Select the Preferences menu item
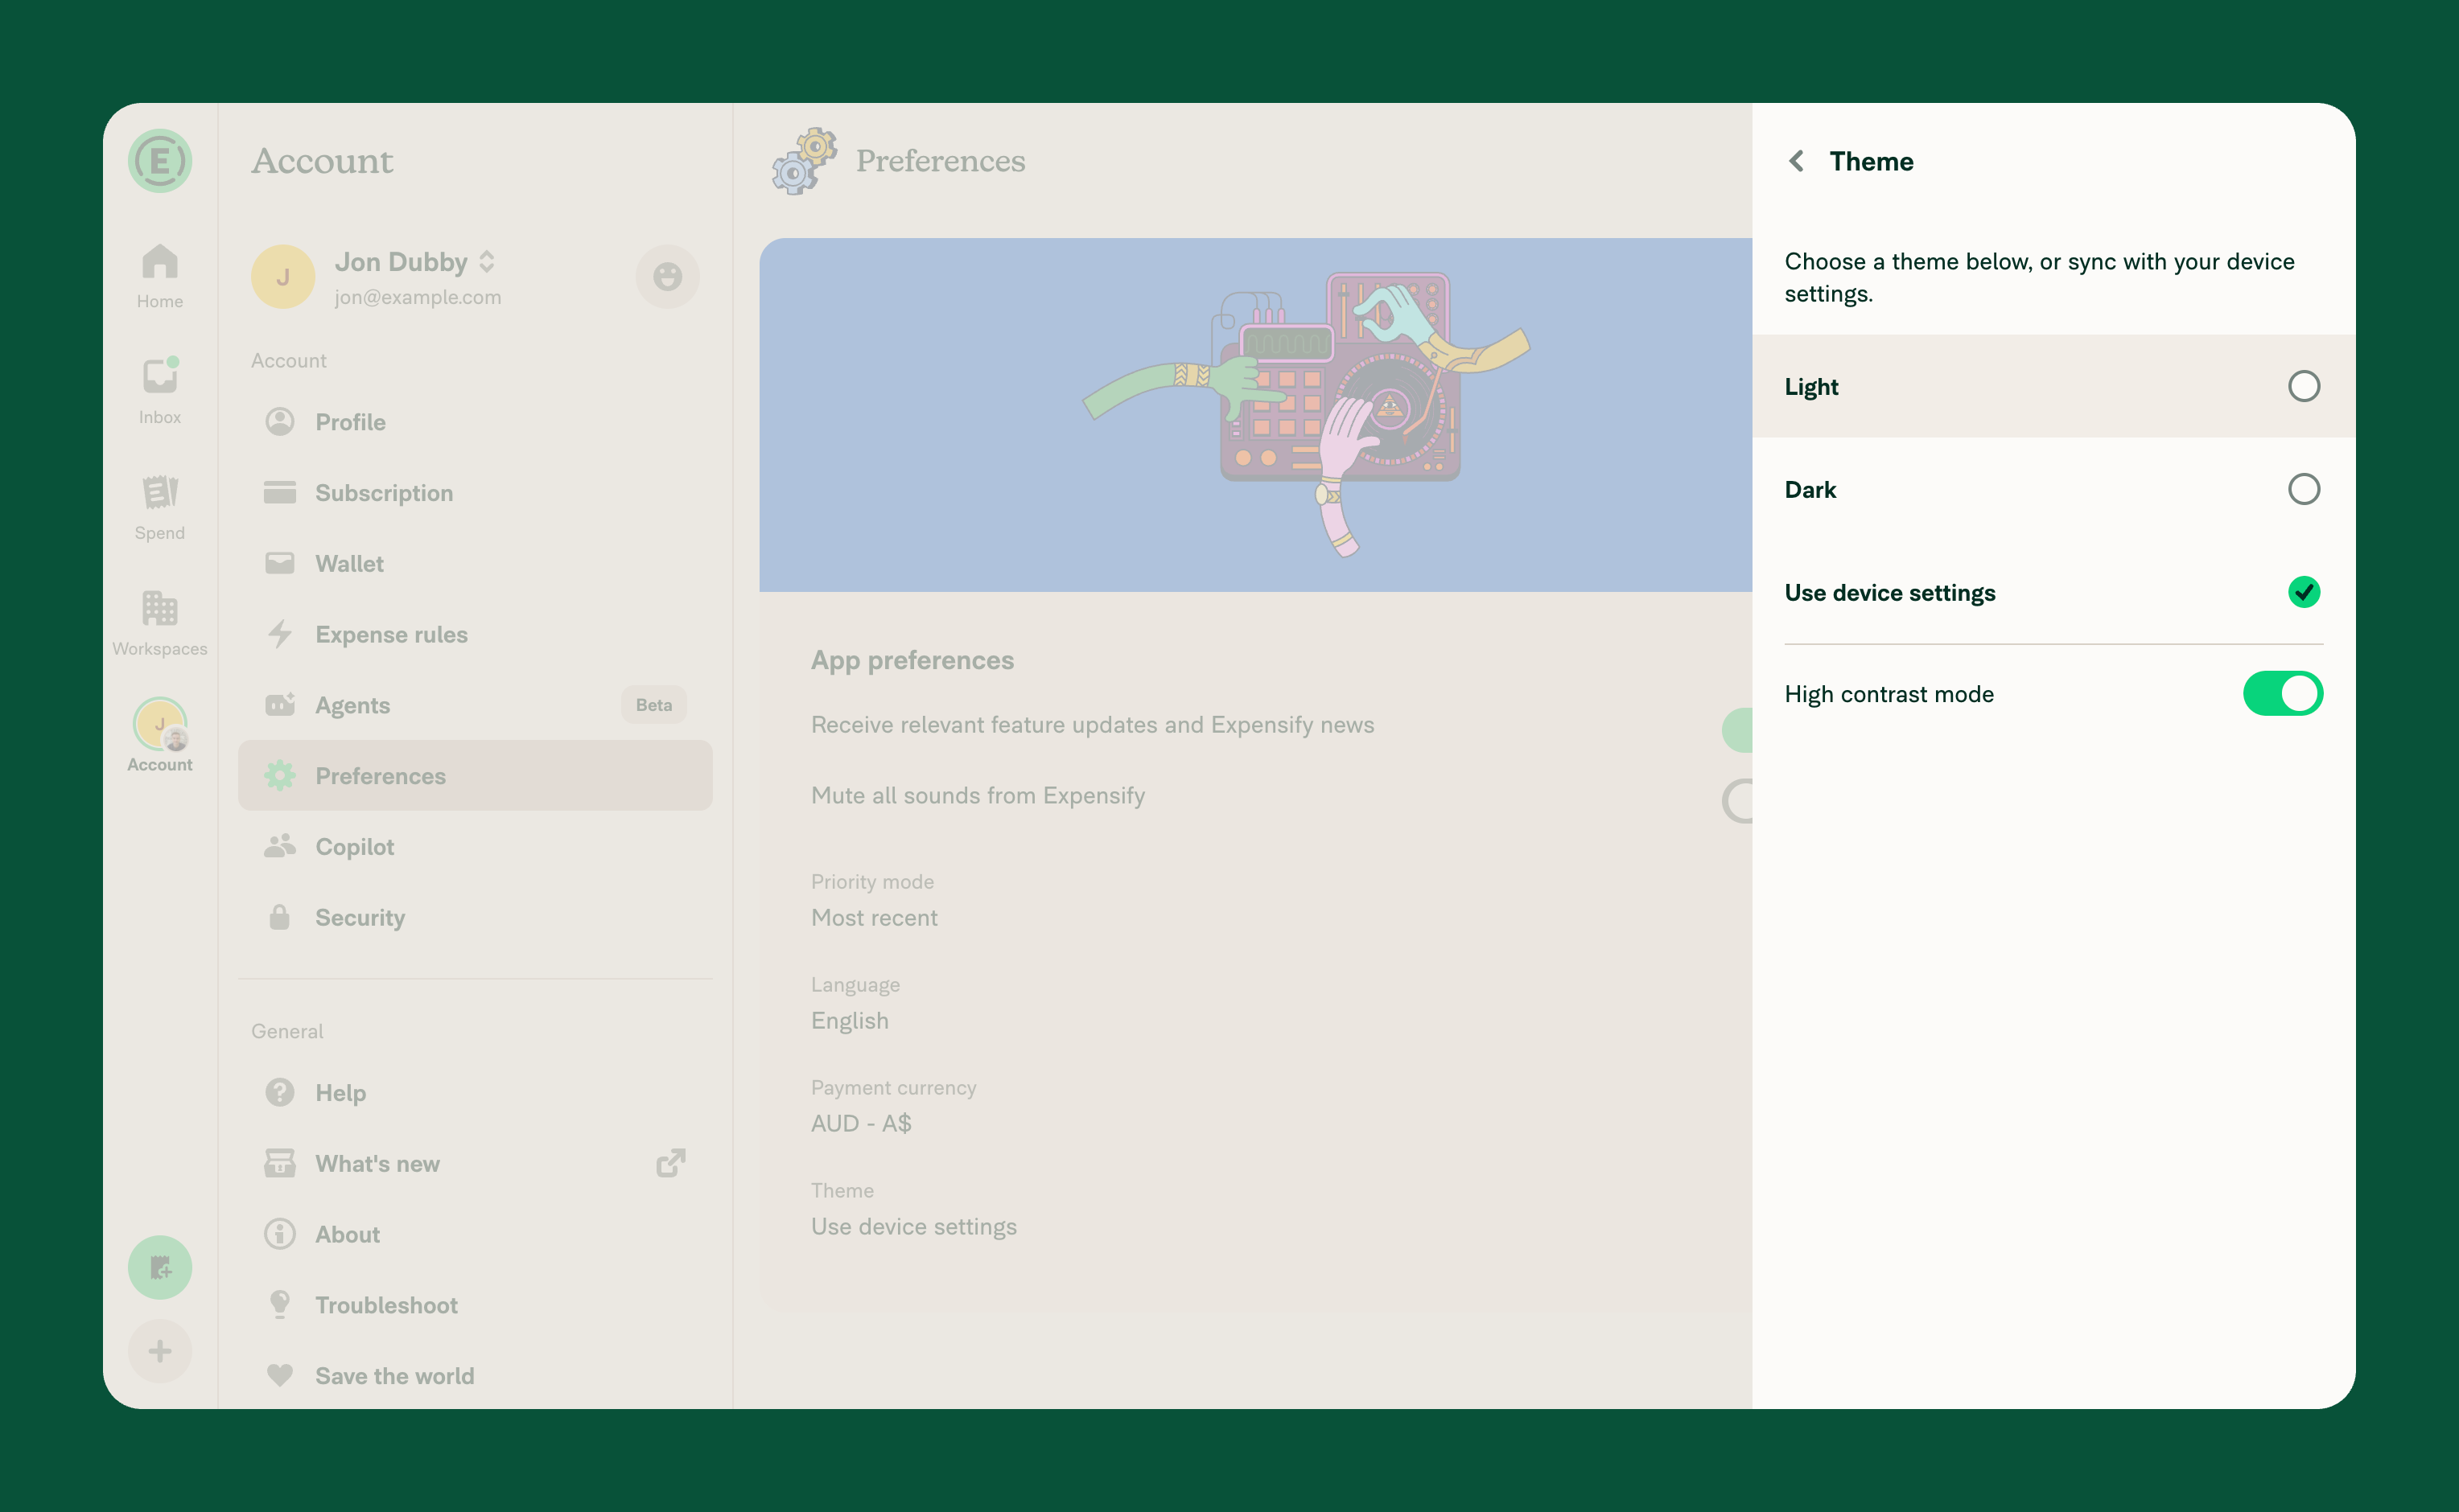Image resolution: width=2459 pixels, height=1512 pixels. [474, 776]
